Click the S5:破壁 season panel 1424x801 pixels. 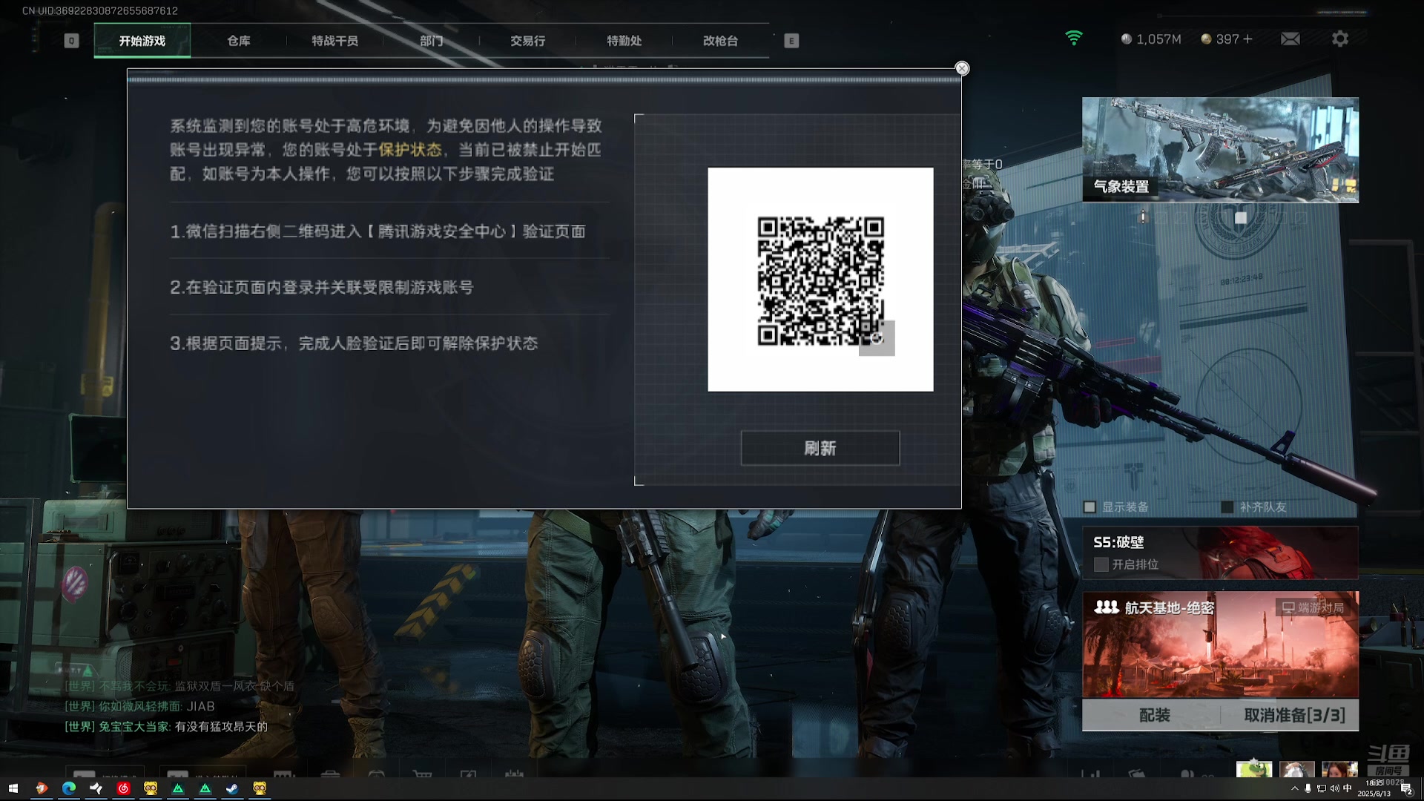(x=1220, y=553)
